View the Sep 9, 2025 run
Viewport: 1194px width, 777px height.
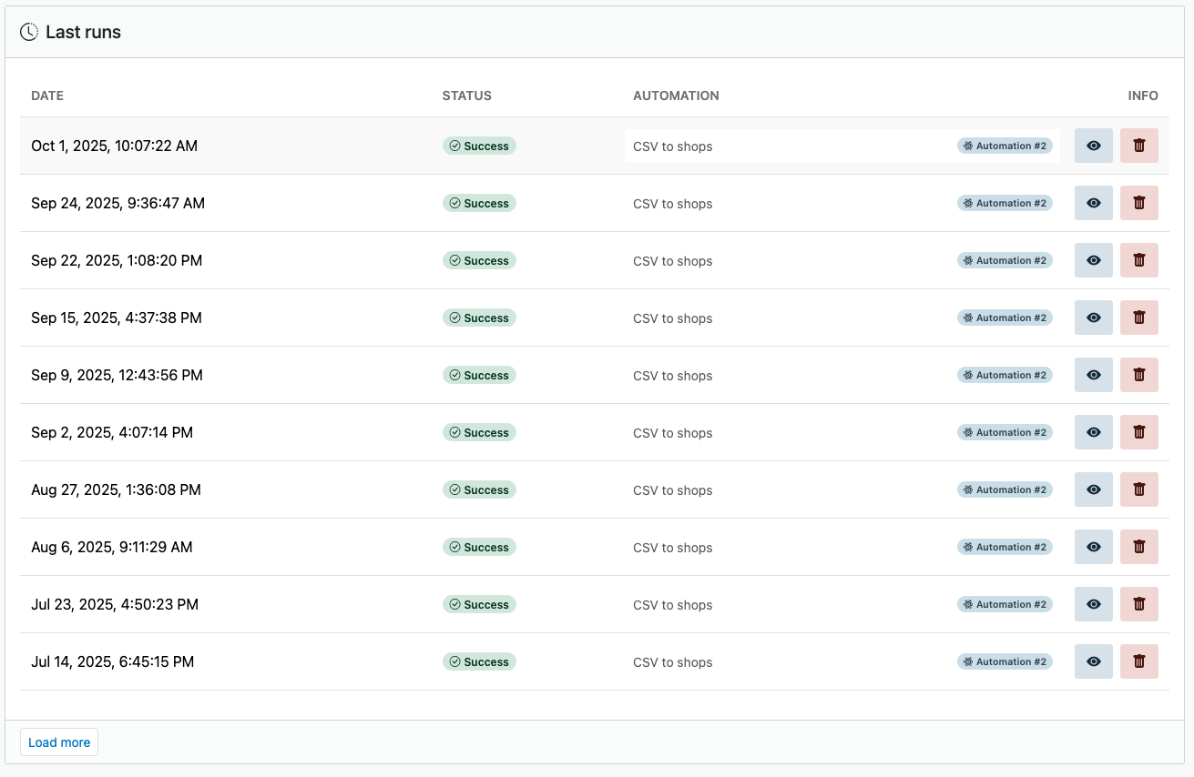[x=1094, y=375]
